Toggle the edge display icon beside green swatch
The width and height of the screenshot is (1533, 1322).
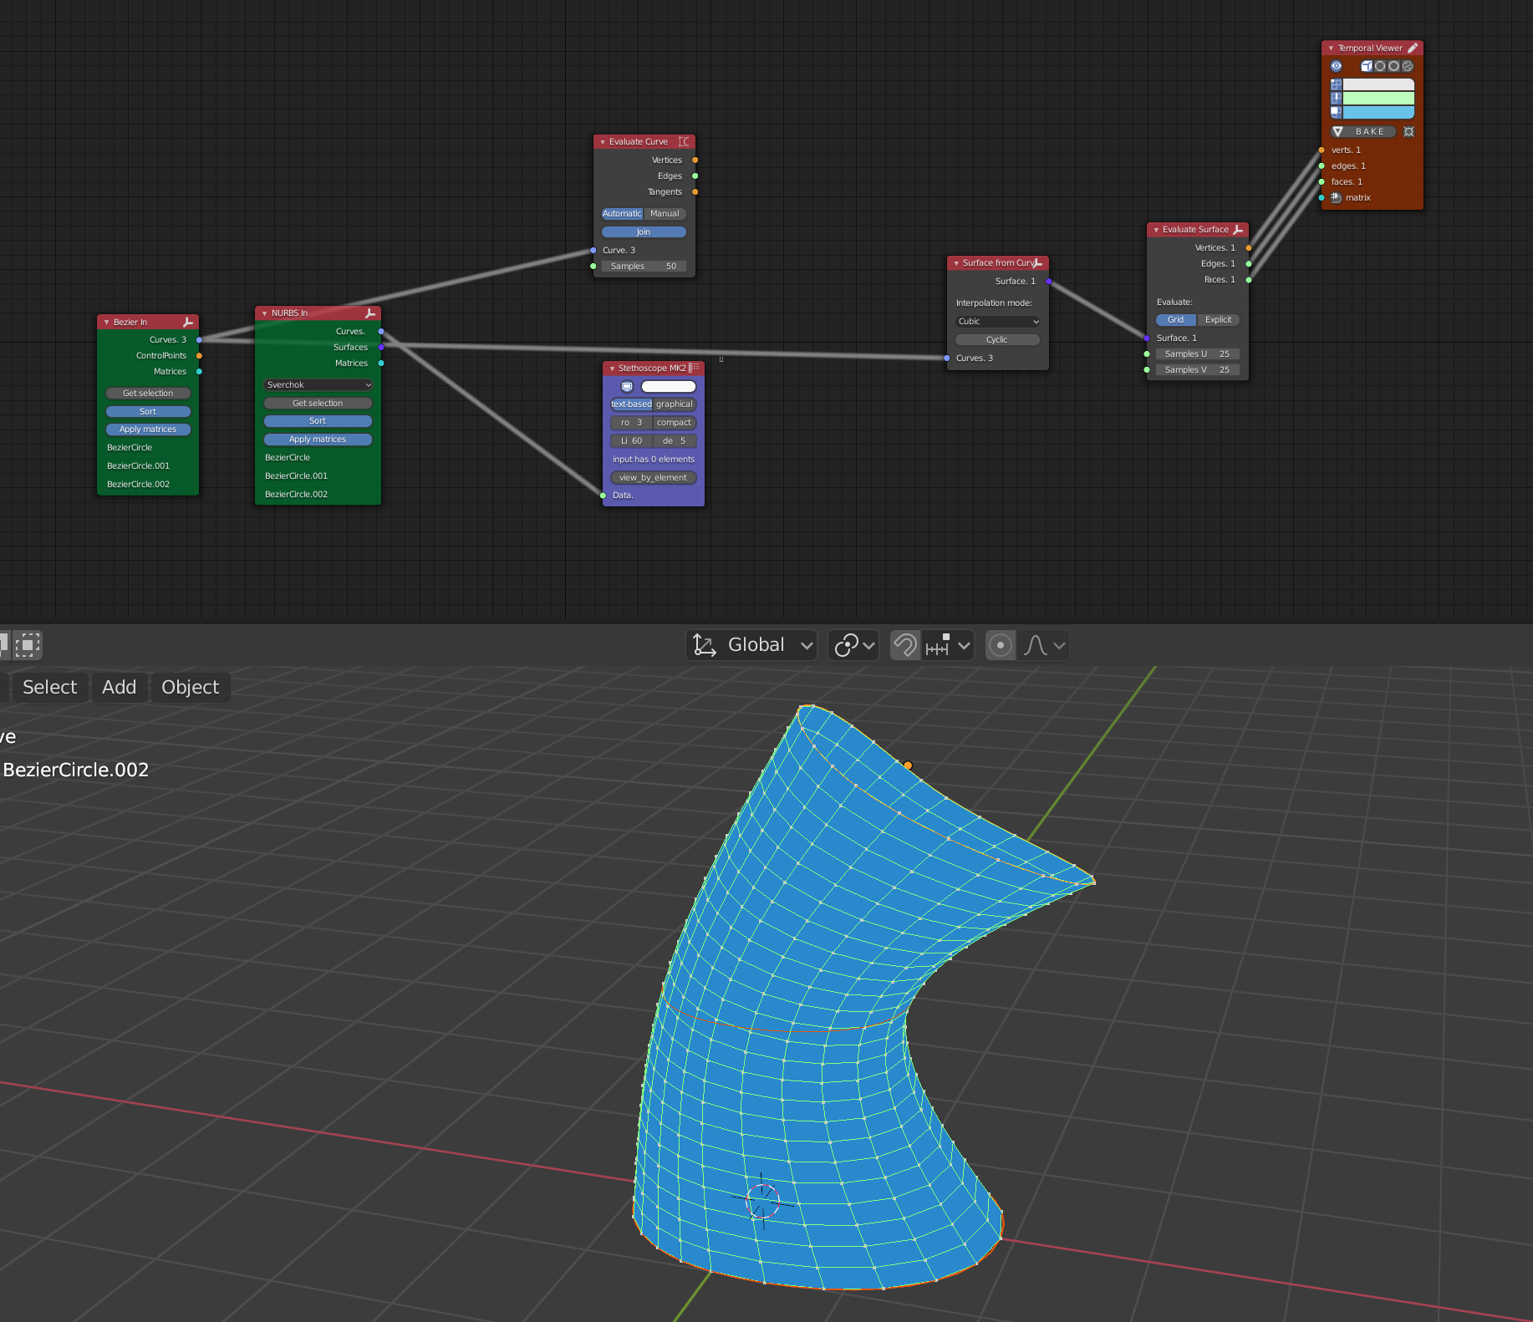click(1336, 98)
